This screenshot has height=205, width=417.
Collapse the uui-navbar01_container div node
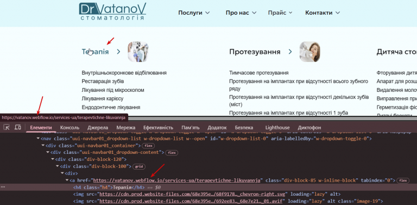[x=43, y=146]
